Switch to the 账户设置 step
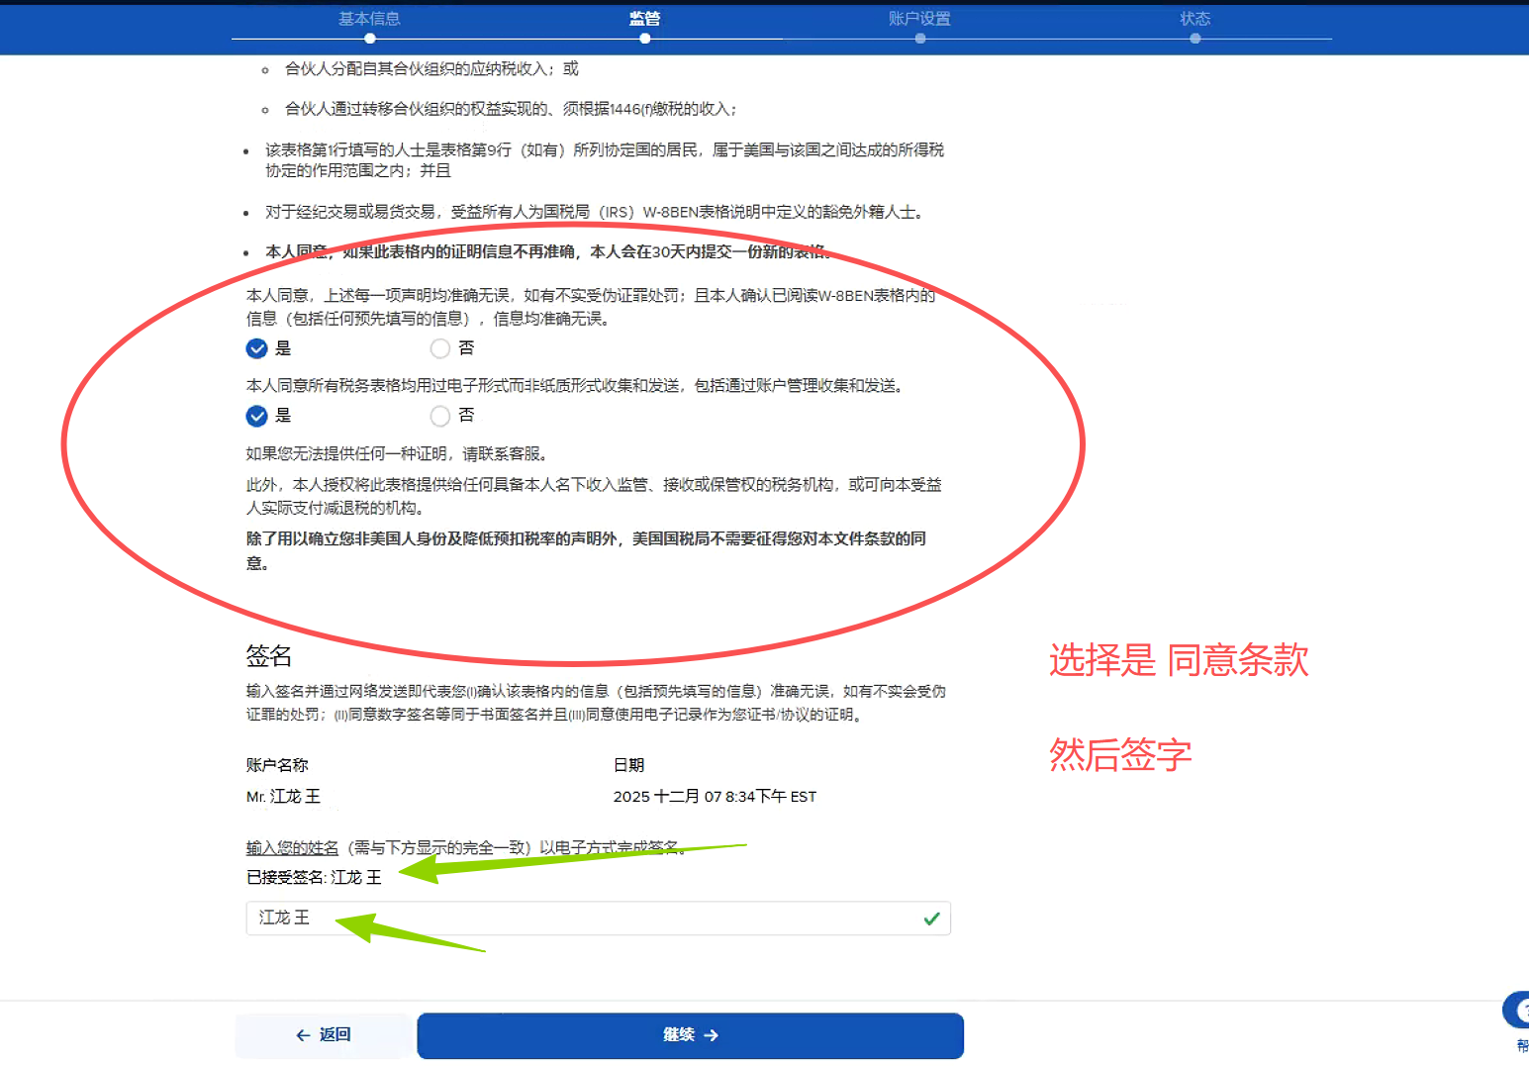 pos(919,19)
